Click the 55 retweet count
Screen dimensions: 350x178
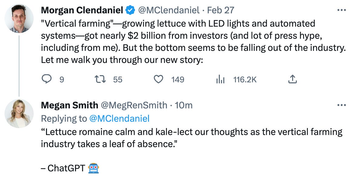point(118,80)
